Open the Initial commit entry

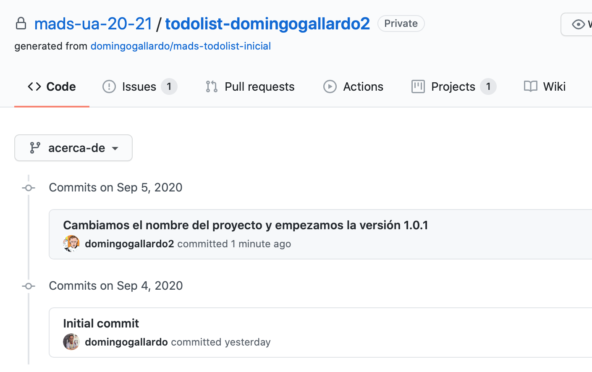click(101, 323)
